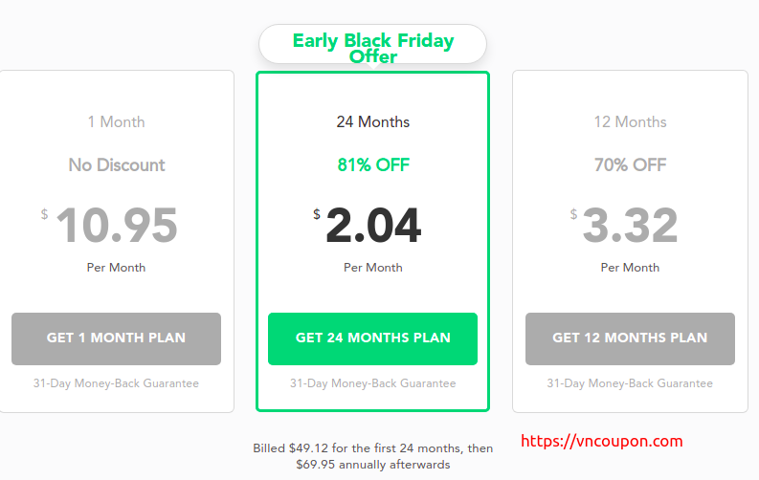
Task: Select the 1 Month plan title
Action: (116, 121)
